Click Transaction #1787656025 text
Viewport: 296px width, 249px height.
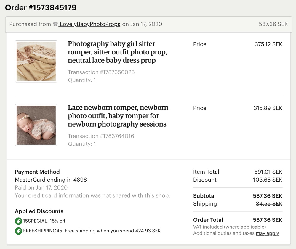tap(101, 72)
